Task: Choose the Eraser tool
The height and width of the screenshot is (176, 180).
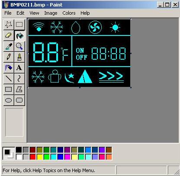Action: click(9, 35)
